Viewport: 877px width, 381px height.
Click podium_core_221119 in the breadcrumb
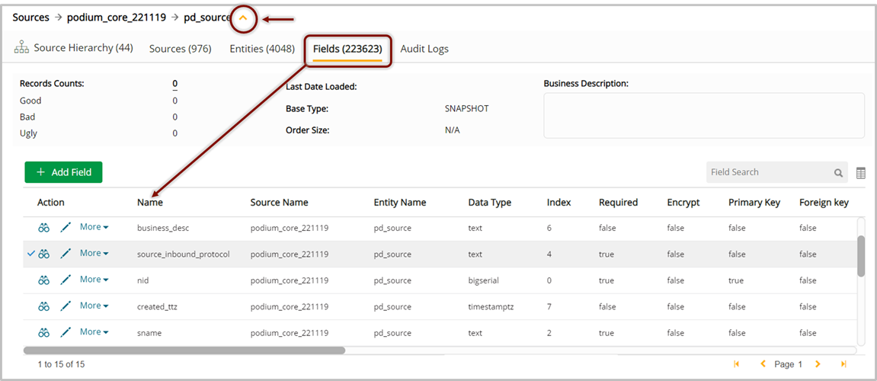[x=117, y=18]
